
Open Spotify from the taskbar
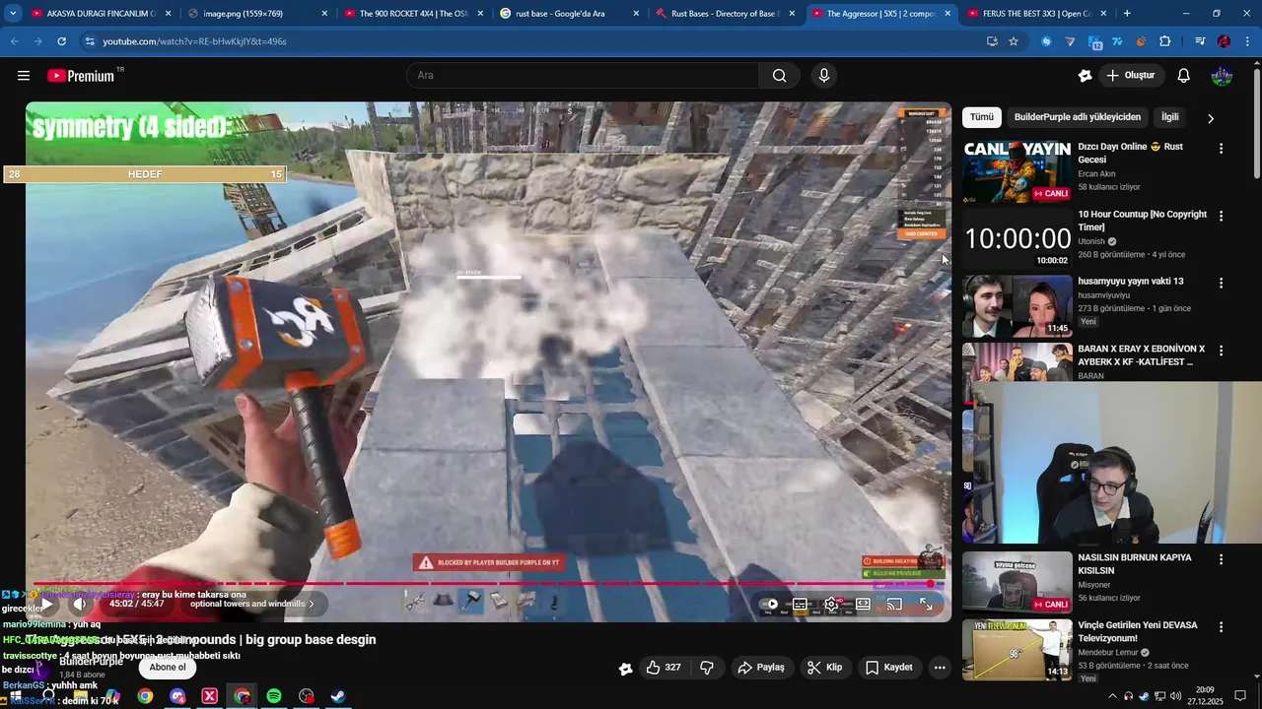tap(274, 696)
